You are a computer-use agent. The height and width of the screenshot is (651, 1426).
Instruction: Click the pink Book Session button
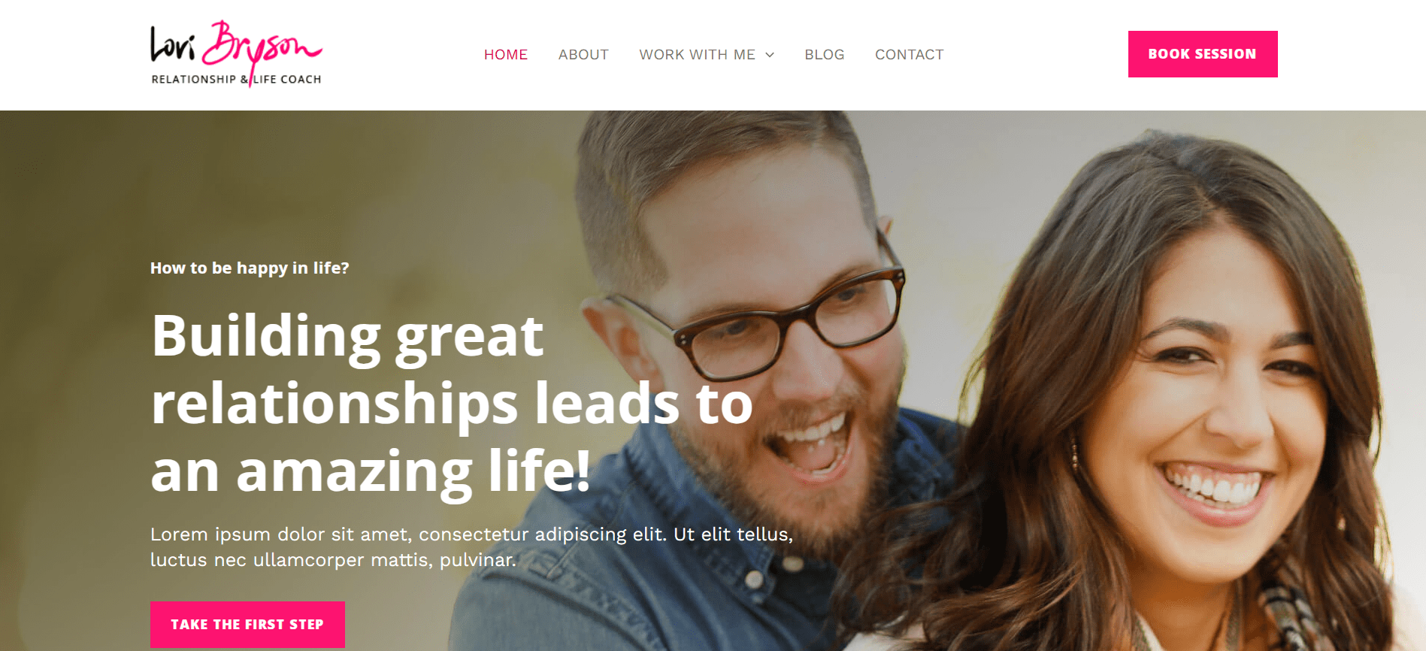click(1203, 54)
